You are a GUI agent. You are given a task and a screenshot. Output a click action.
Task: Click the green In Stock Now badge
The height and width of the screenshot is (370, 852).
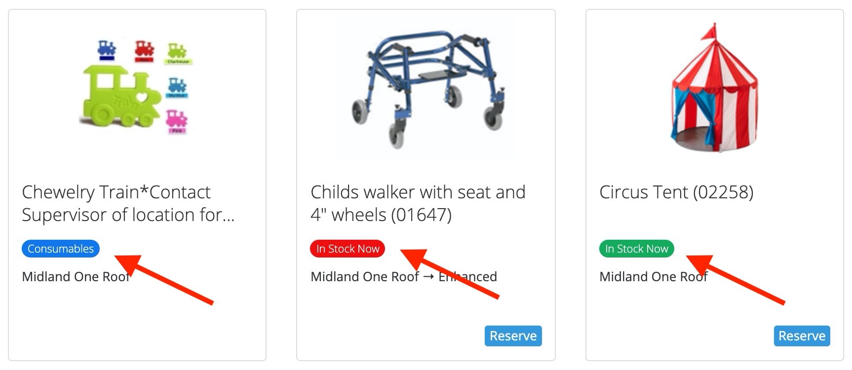(636, 249)
